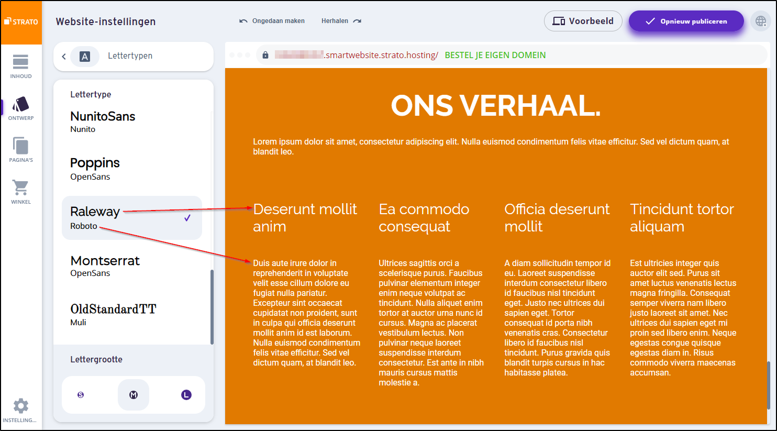This screenshot has height=431, width=777.
Task: Open the Voorbeeld preview
Action: 583,21
